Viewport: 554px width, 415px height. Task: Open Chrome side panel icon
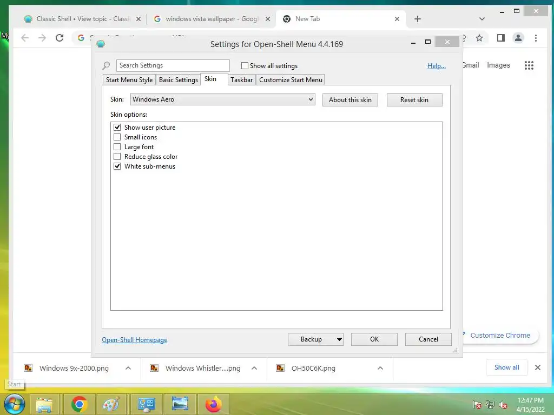point(500,38)
